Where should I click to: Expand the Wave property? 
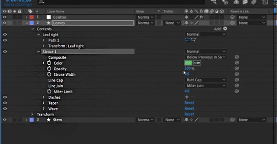[x=44, y=109]
